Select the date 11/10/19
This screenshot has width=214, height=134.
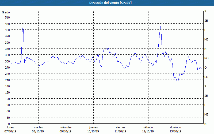(120, 131)
